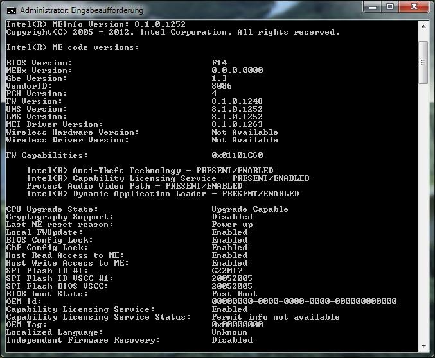Click the BIOS Version value 'F14'
Image resolution: width=435 pixels, height=358 pixels.
click(x=220, y=63)
